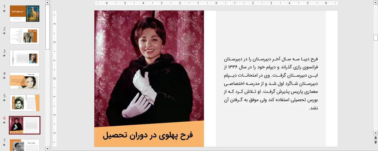The image size is (378, 151).
Task: Go to next slide with double-arrow button
Action: point(376,142)
